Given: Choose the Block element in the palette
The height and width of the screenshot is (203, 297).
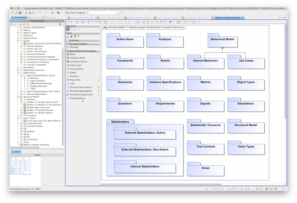Looking at the screenshot, I should [72, 54].
